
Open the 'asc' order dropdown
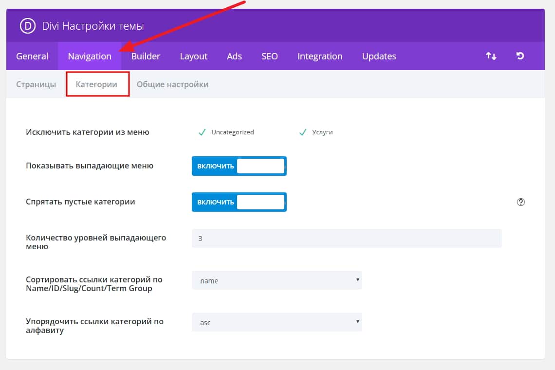(x=277, y=322)
